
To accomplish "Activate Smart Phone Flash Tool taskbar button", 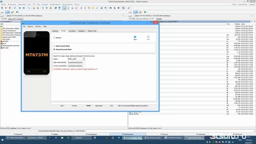I will pos(194,138).
